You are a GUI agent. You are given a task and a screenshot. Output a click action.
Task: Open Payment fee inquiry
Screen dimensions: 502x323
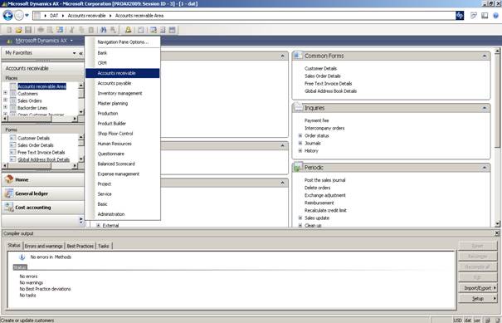coord(317,120)
